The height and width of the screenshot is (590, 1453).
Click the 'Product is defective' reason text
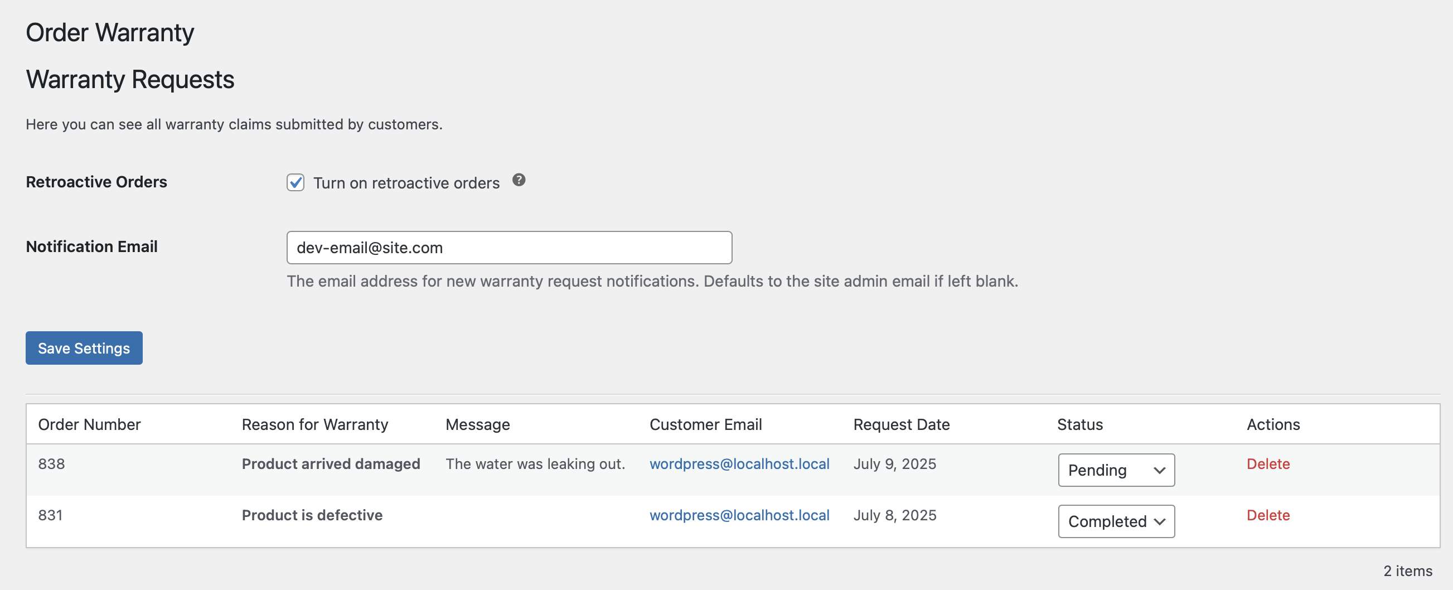click(x=312, y=515)
